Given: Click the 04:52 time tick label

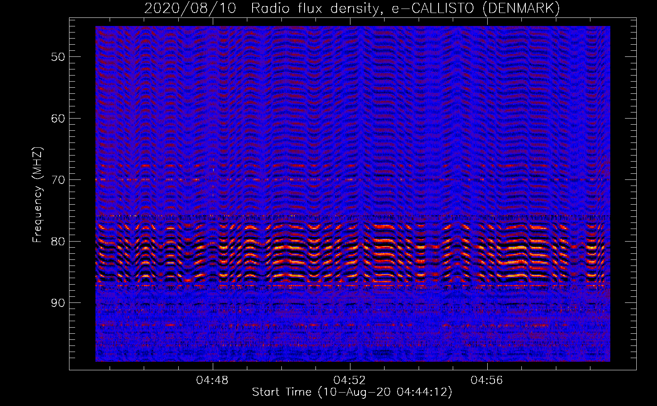Looking at the screenshot, I should pyautogui.click(x=349, y=380).
